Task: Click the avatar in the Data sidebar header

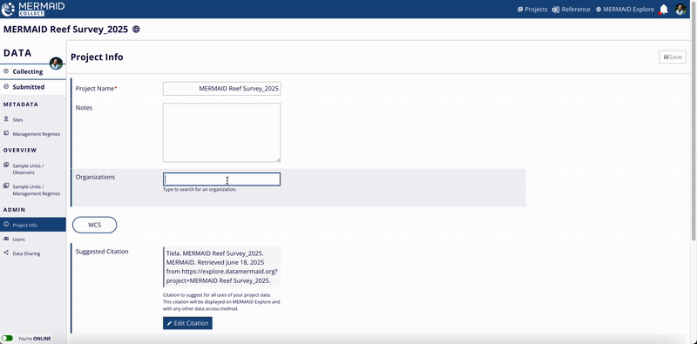Action: tap(56, 64)
